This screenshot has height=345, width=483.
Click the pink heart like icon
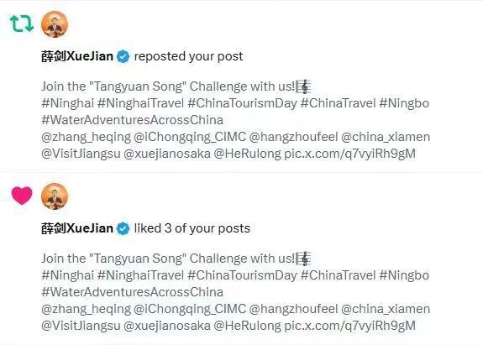coord(22,196)
